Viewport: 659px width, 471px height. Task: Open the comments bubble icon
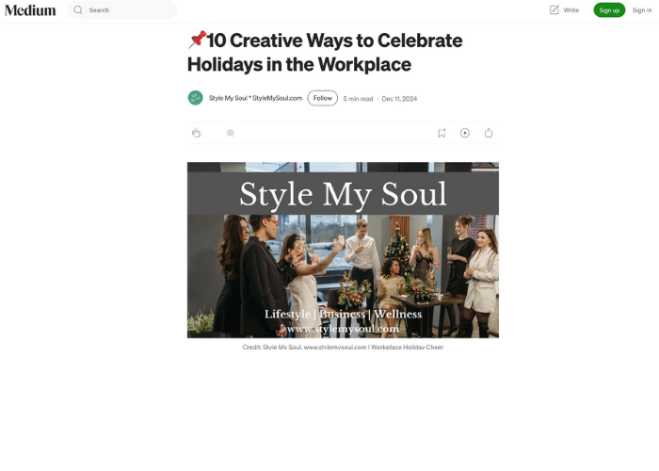pyautogui.click(x=230, y=133)
